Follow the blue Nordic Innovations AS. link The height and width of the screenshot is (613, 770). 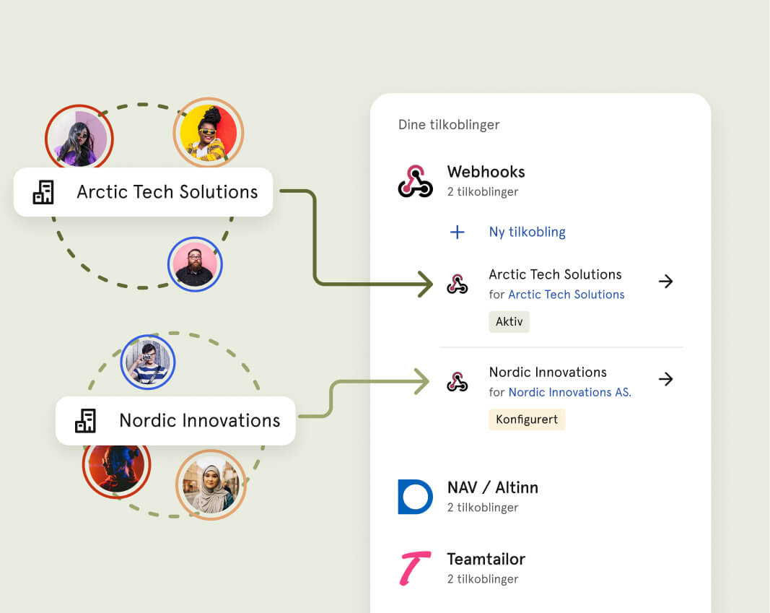pyautogui.click(x=569, y=392)
